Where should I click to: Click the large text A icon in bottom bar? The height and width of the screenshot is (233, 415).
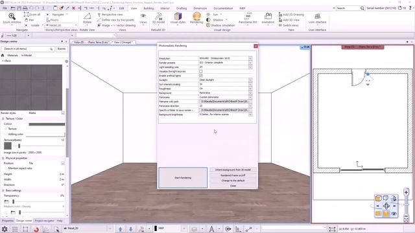pos(211,228)
